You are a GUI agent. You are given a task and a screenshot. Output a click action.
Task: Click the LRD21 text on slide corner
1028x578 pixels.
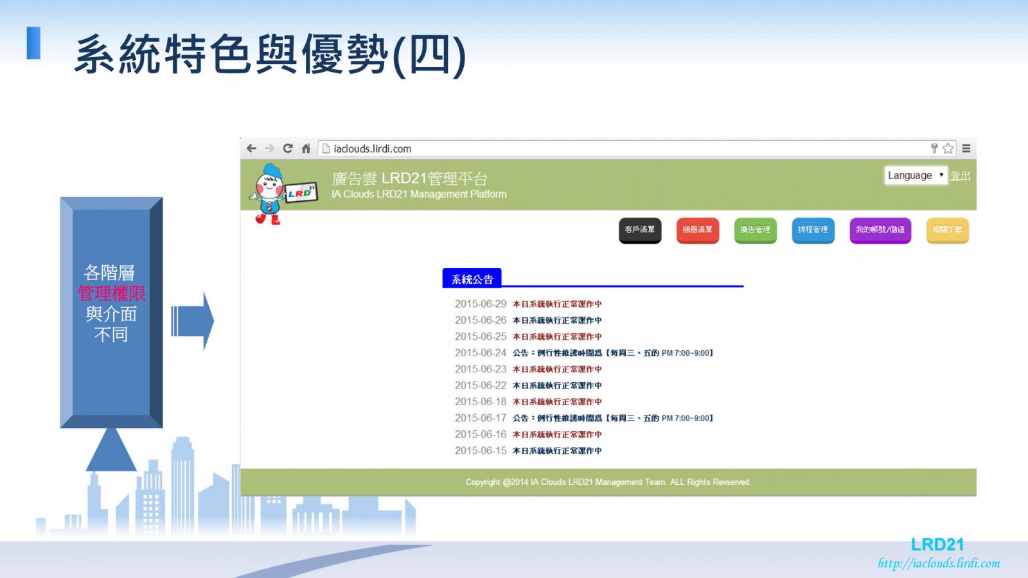click(x=937, y=545)
